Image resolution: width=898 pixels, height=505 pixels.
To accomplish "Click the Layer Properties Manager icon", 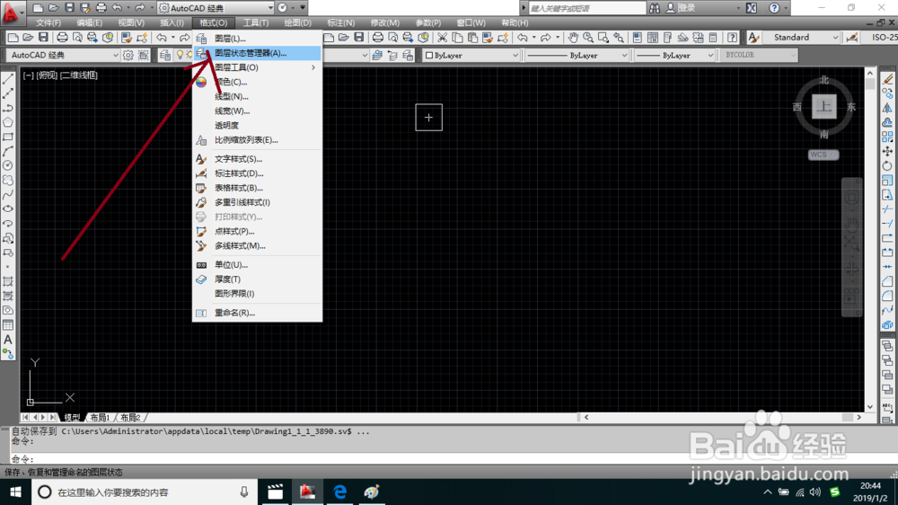I will tap(165, 55).
